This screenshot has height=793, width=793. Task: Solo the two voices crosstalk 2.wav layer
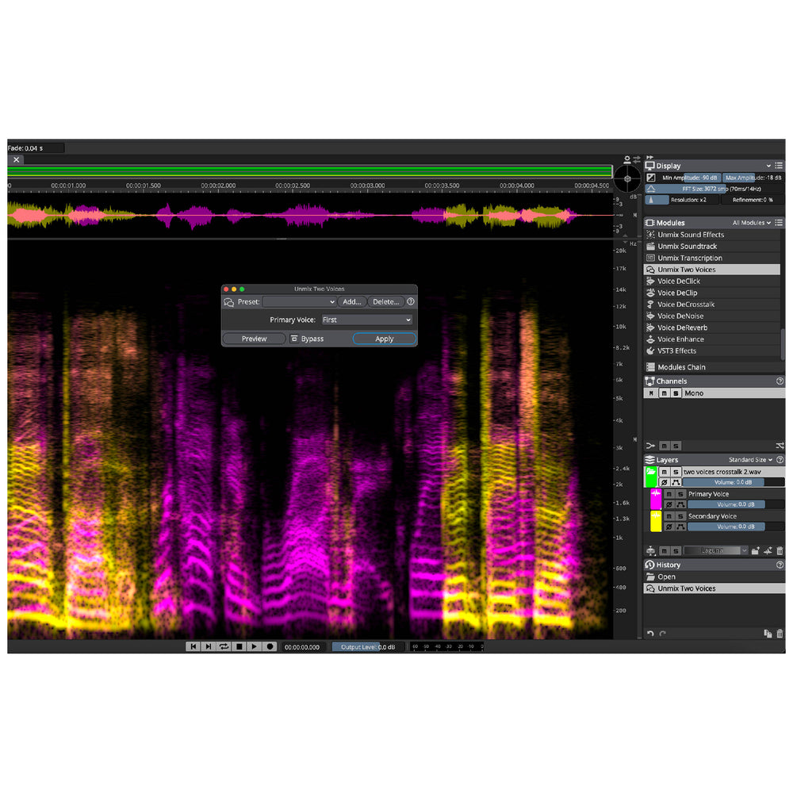[x=676, y=472]
